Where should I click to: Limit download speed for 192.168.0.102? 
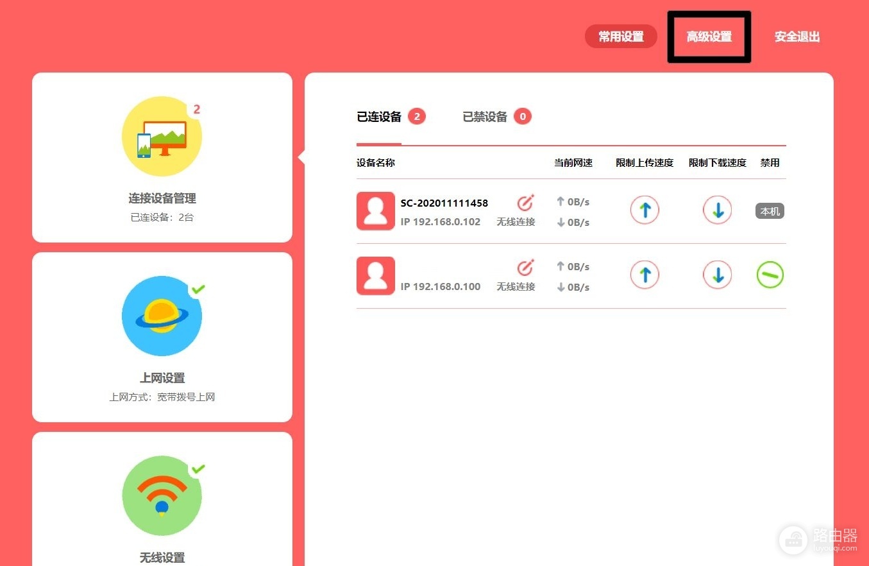click(x=717, y=210)
